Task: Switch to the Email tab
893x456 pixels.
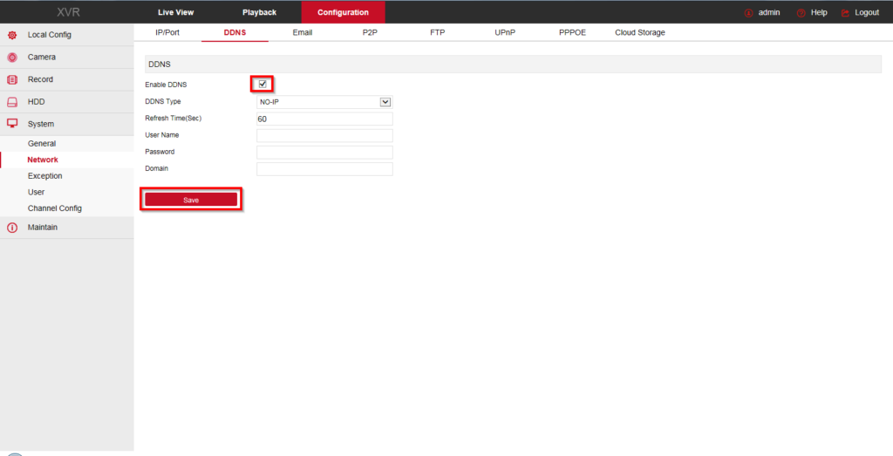Action: 302,33
